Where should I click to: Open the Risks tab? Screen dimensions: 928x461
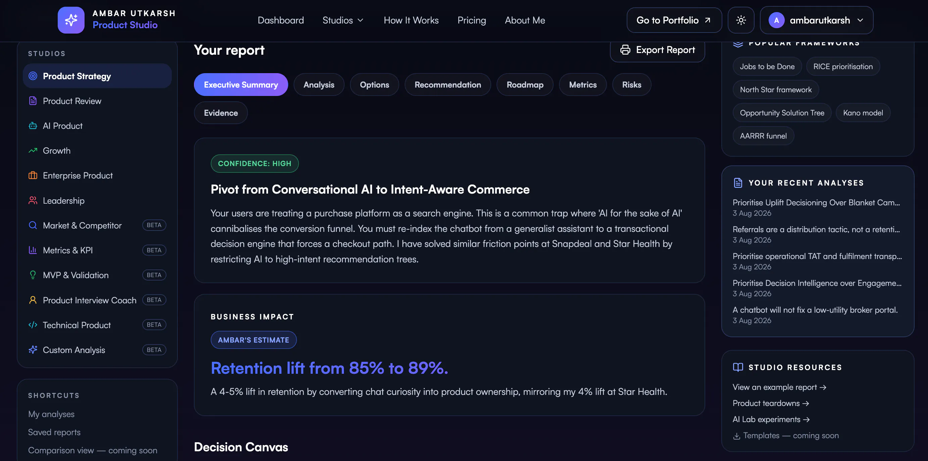631,85
